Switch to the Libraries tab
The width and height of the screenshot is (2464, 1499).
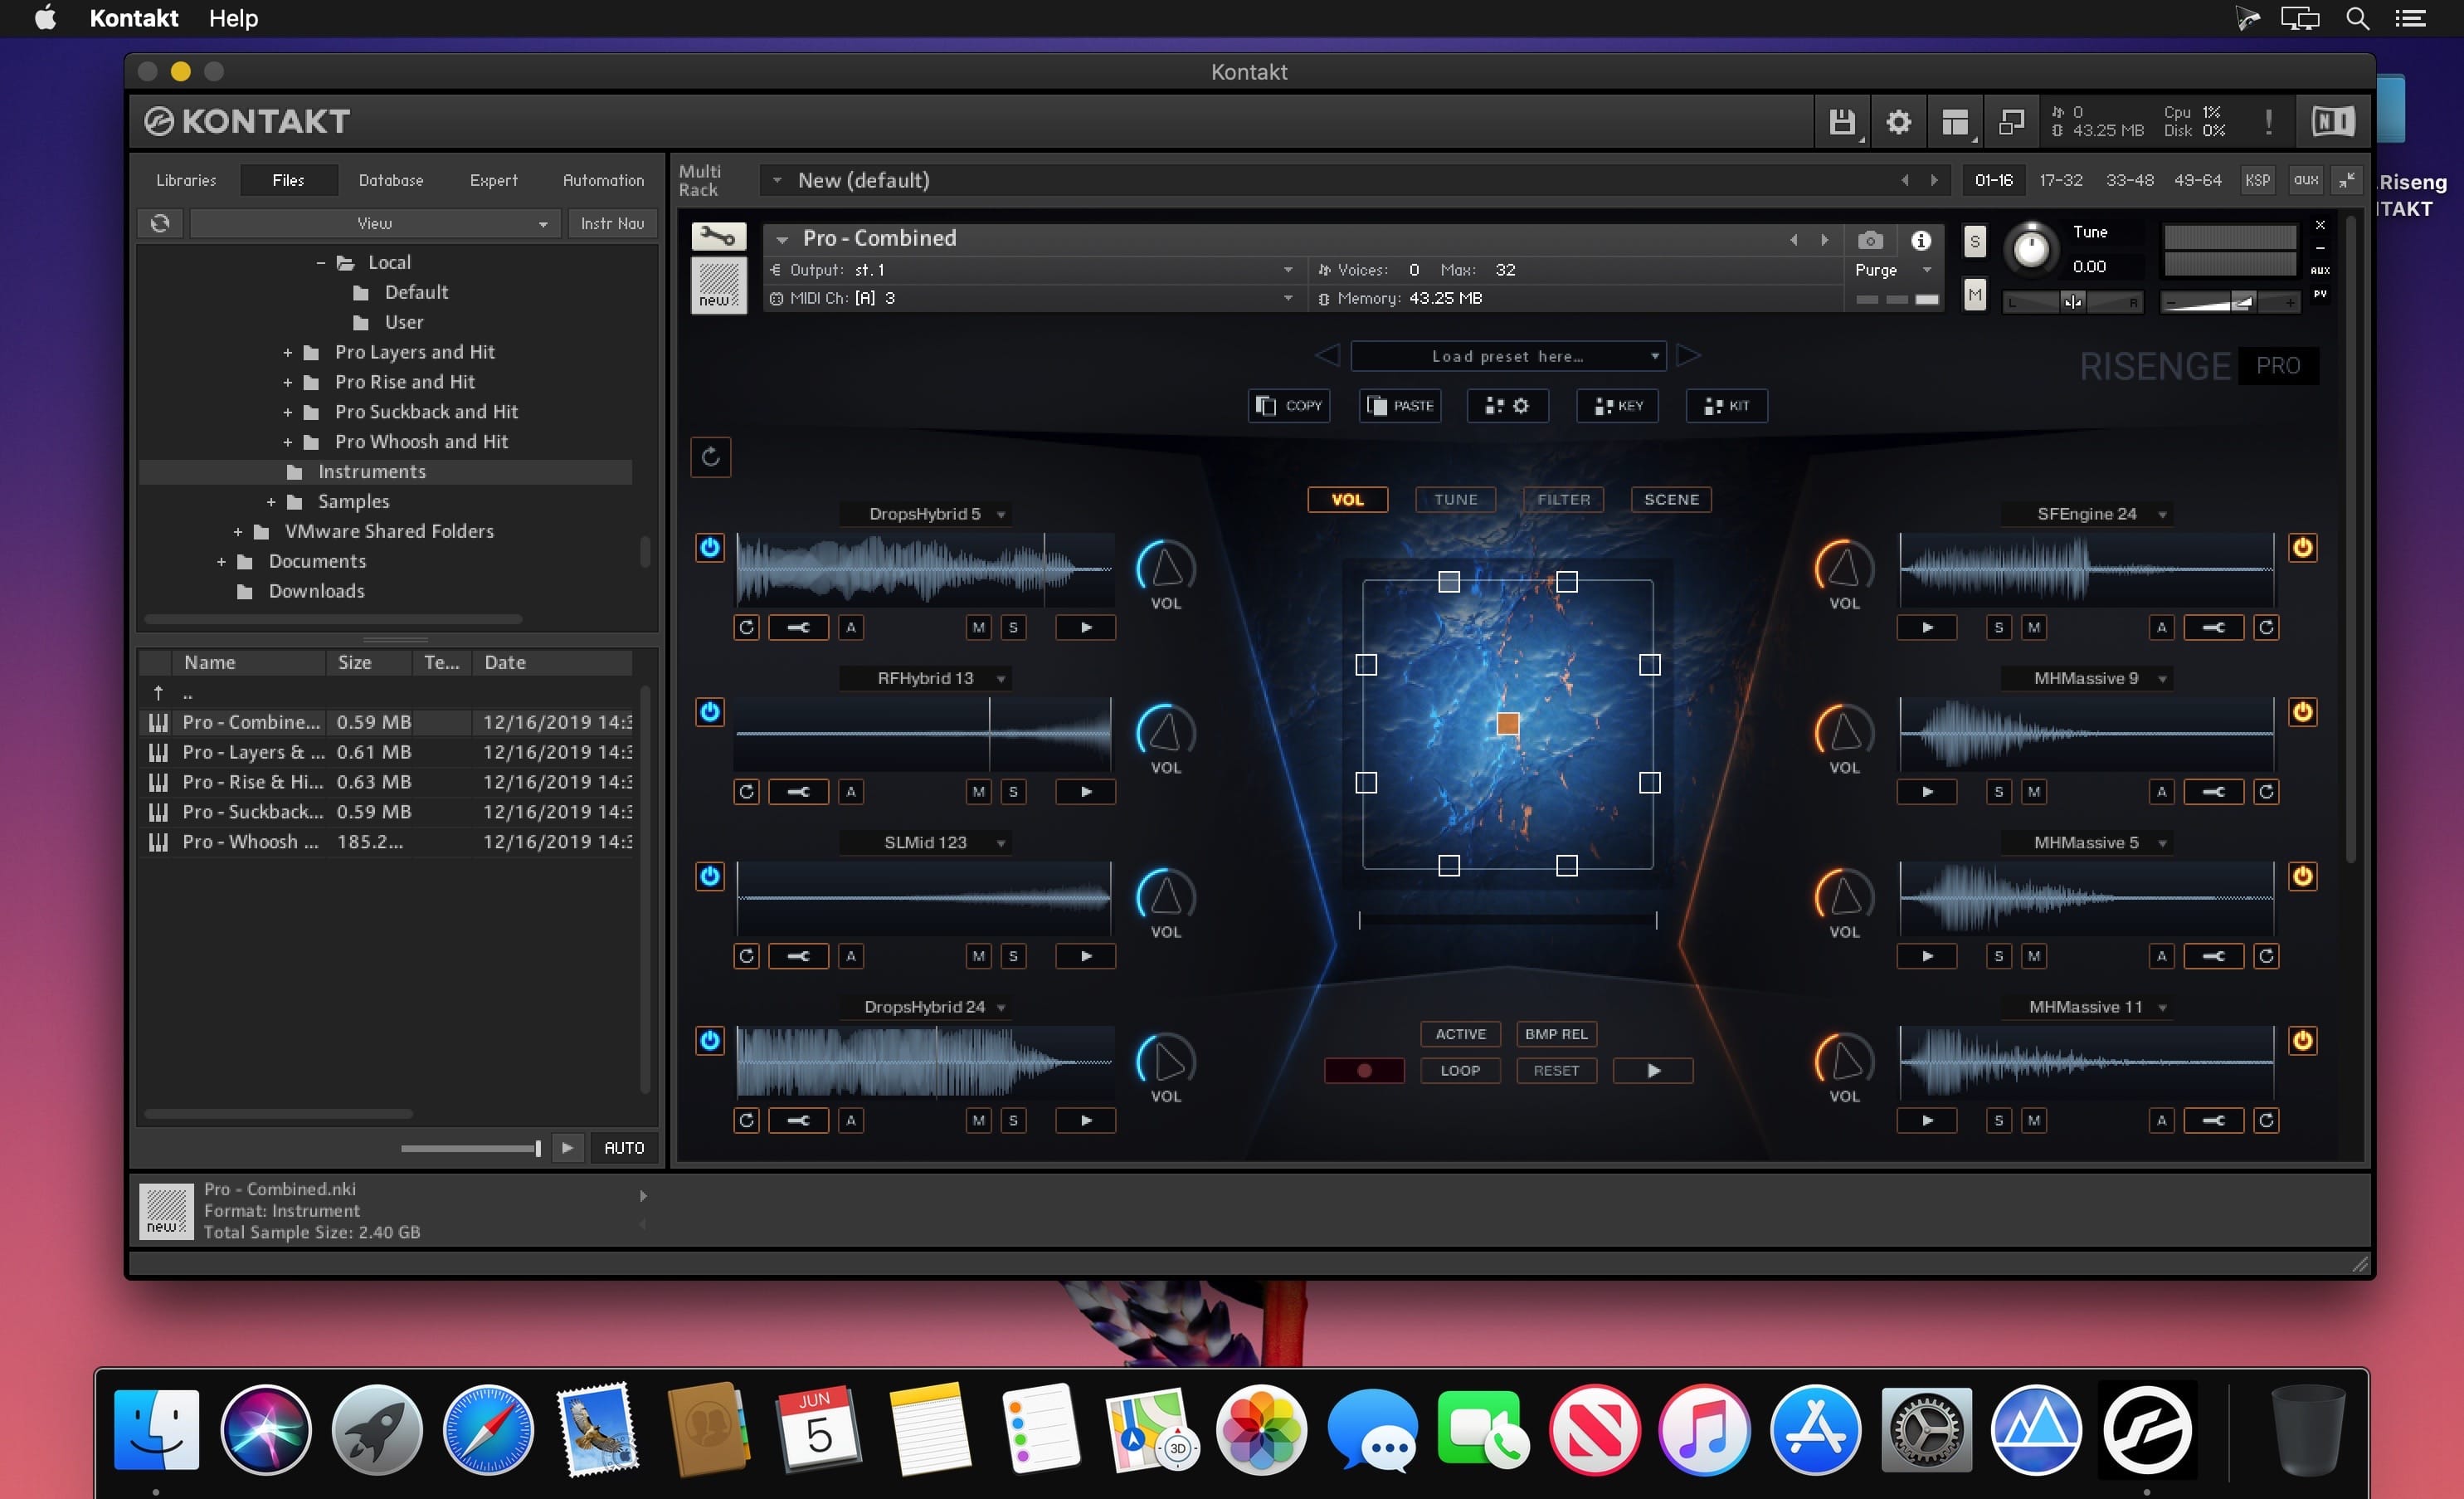click(186, 180)
